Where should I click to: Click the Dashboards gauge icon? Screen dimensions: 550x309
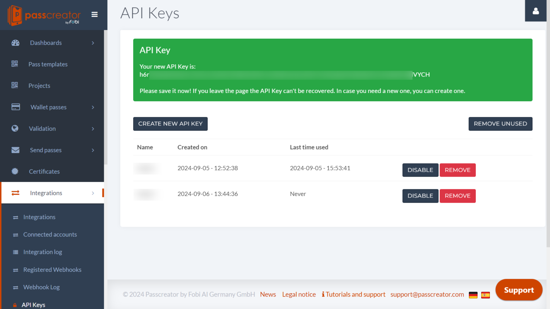15,43
